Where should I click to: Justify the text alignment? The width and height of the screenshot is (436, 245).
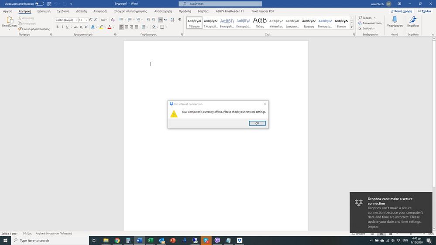click(x=137, y=27)
